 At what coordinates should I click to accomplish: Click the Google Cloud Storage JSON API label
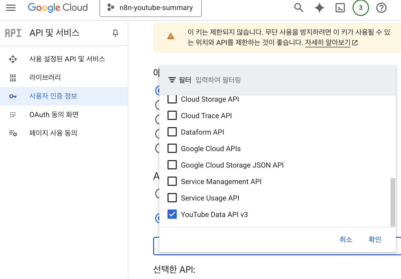tap(232, 165)
